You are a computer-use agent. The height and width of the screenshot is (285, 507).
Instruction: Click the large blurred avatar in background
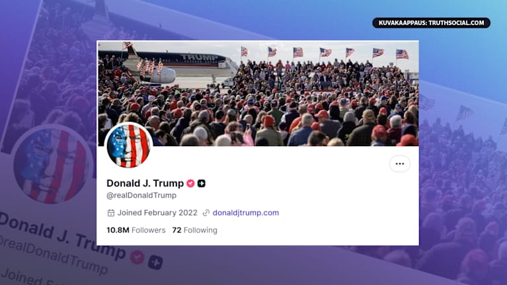(54, 164)
